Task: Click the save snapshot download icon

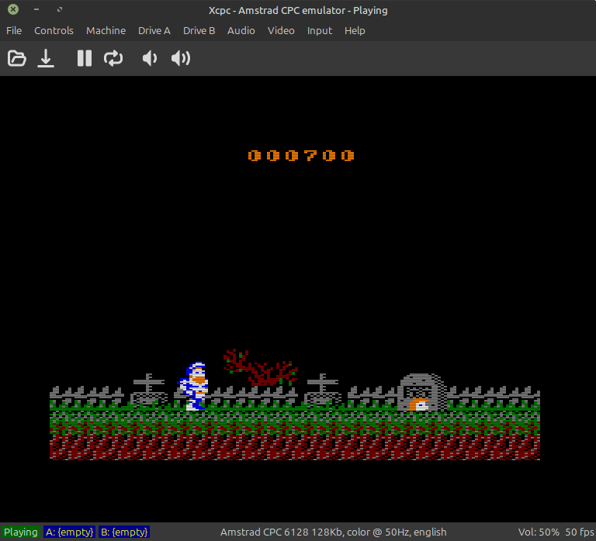Action: (46, 58)
